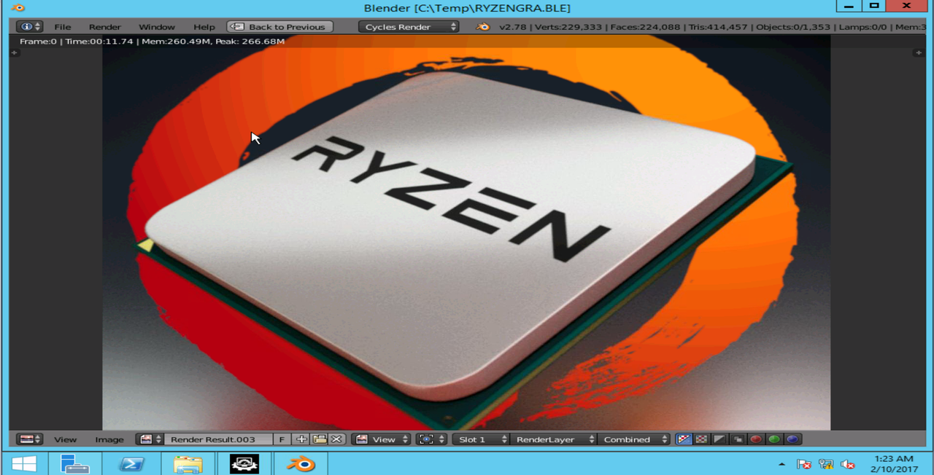Click the network tray icon

pyautogui.click(x=826, y=464)
